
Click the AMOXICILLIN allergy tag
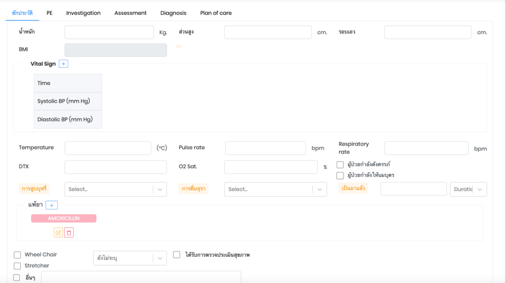63,218
